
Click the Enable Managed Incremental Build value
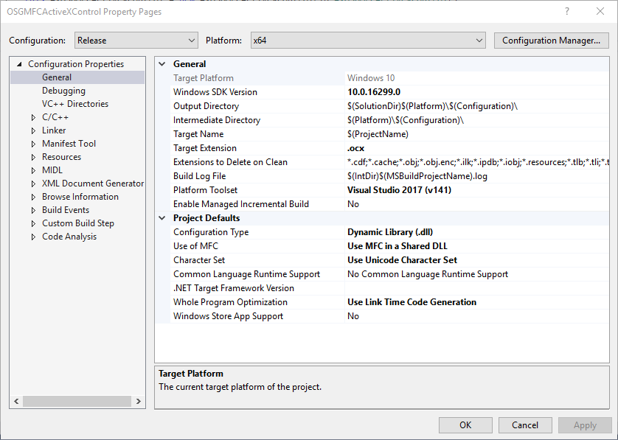click(353, 203)
